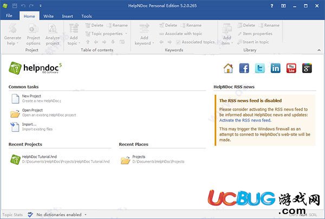The height and width of the screenshot is (219, 325).
Task: Click Add topic in Table of contents
Action: (x=74, y=34)
